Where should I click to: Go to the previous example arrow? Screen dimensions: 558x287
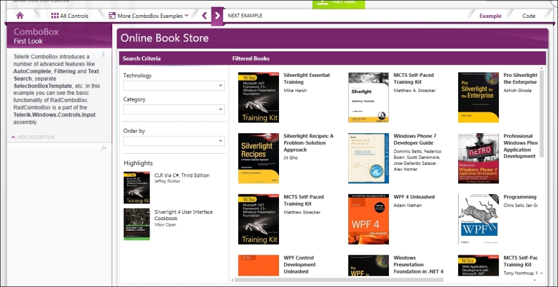pyautogui.click(x=204, y=16)
